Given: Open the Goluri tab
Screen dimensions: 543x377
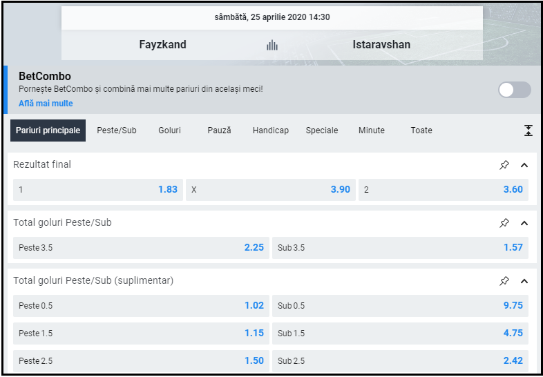Looking at the screenshot, I should click(x=169, y=130).
